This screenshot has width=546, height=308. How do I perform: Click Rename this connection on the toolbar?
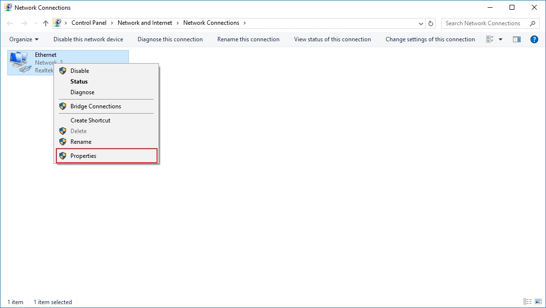coord(248,39)
